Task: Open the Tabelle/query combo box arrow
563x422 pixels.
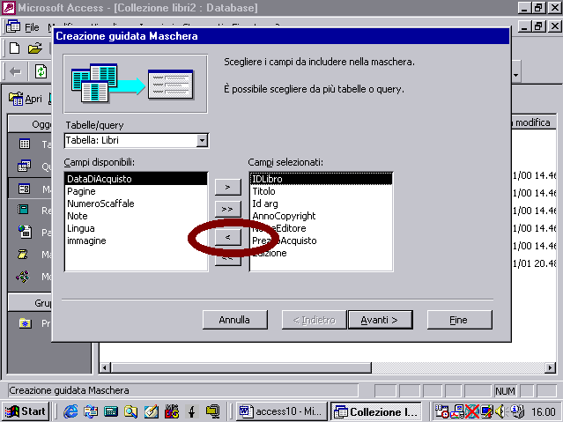Action: [202, 140]
